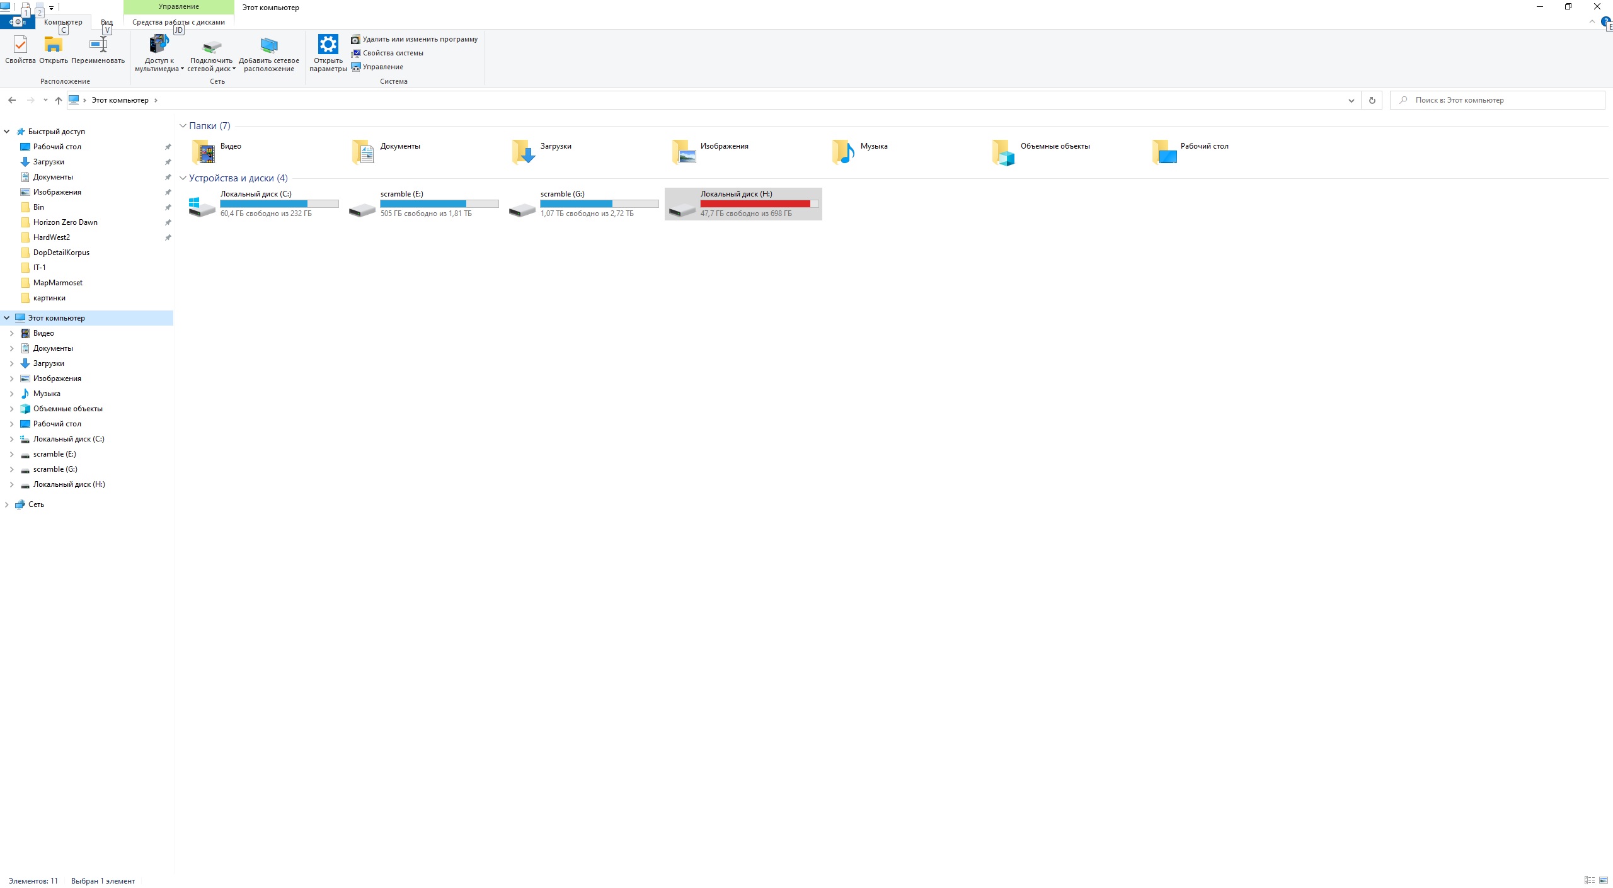The height and width of the screenshot is (888, 1613).
Task: Switch to details view in status bar
Action: tap(1590, 880)
